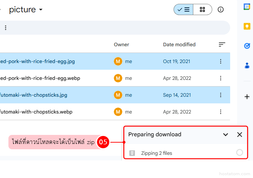Screen dimensions: 253x178
Task: Click owner avatar on Oct 19, 2021 row
Action: tap(118, 61)
